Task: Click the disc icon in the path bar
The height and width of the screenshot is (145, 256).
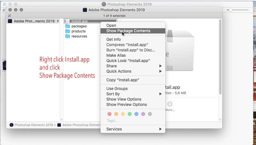Action: pos(12,125)
